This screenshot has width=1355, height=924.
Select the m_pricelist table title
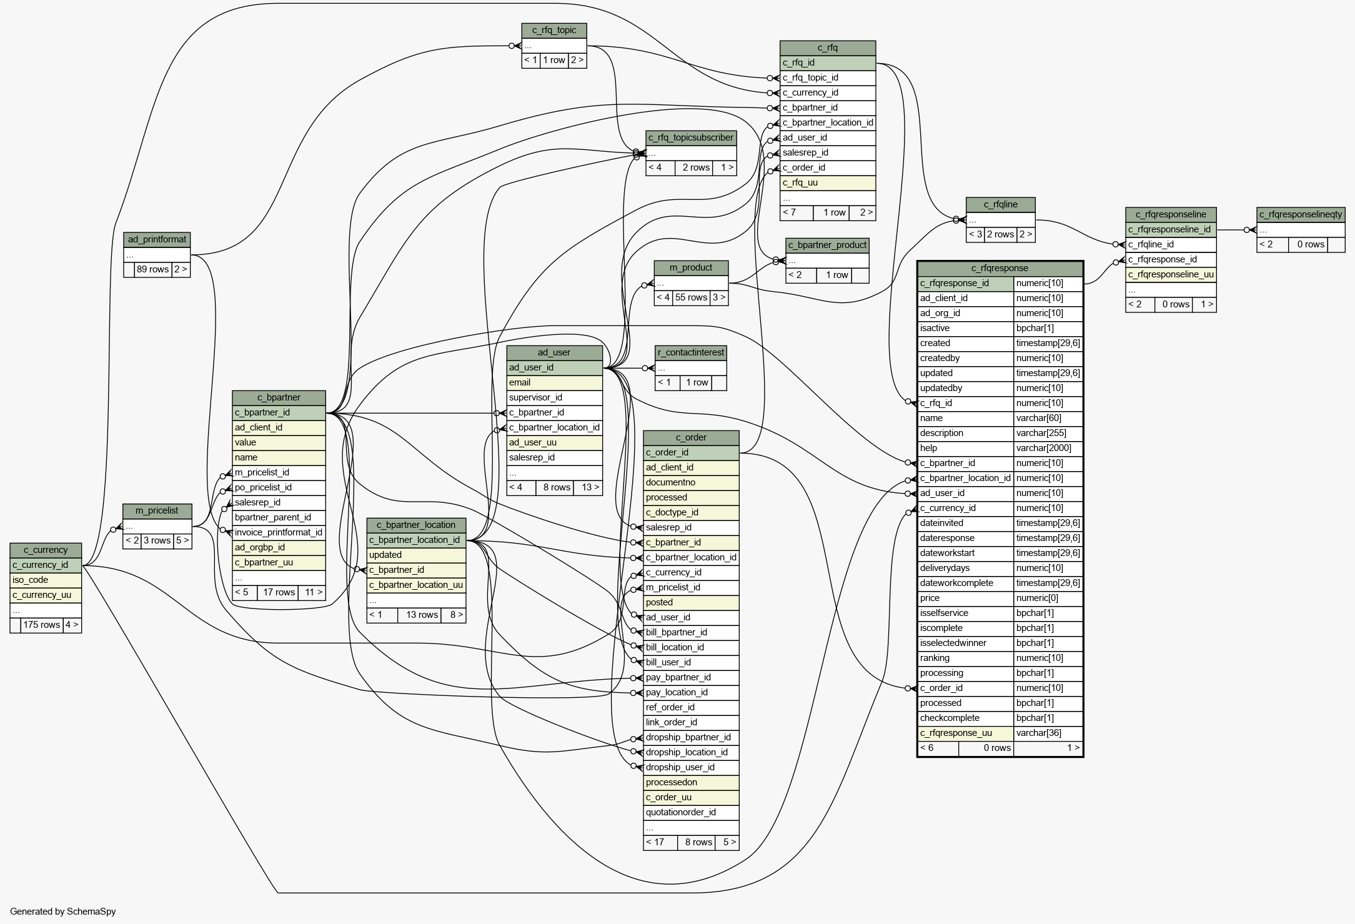click(x=157, y=511)
